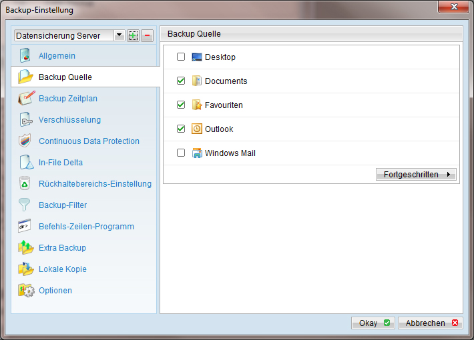Image resolution: width=474 pixels, height=340 pixels.
Task: Remove backup set with red minus icon
Action: (148, 35)
